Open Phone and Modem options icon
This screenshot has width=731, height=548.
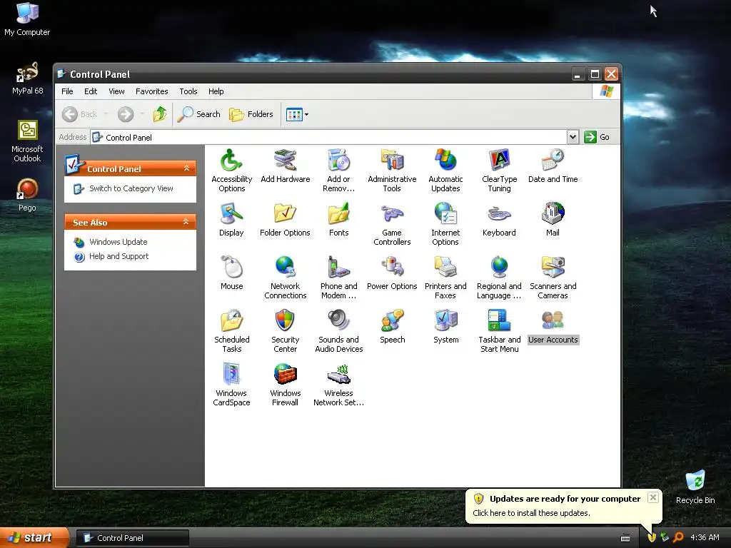point(338,278)
